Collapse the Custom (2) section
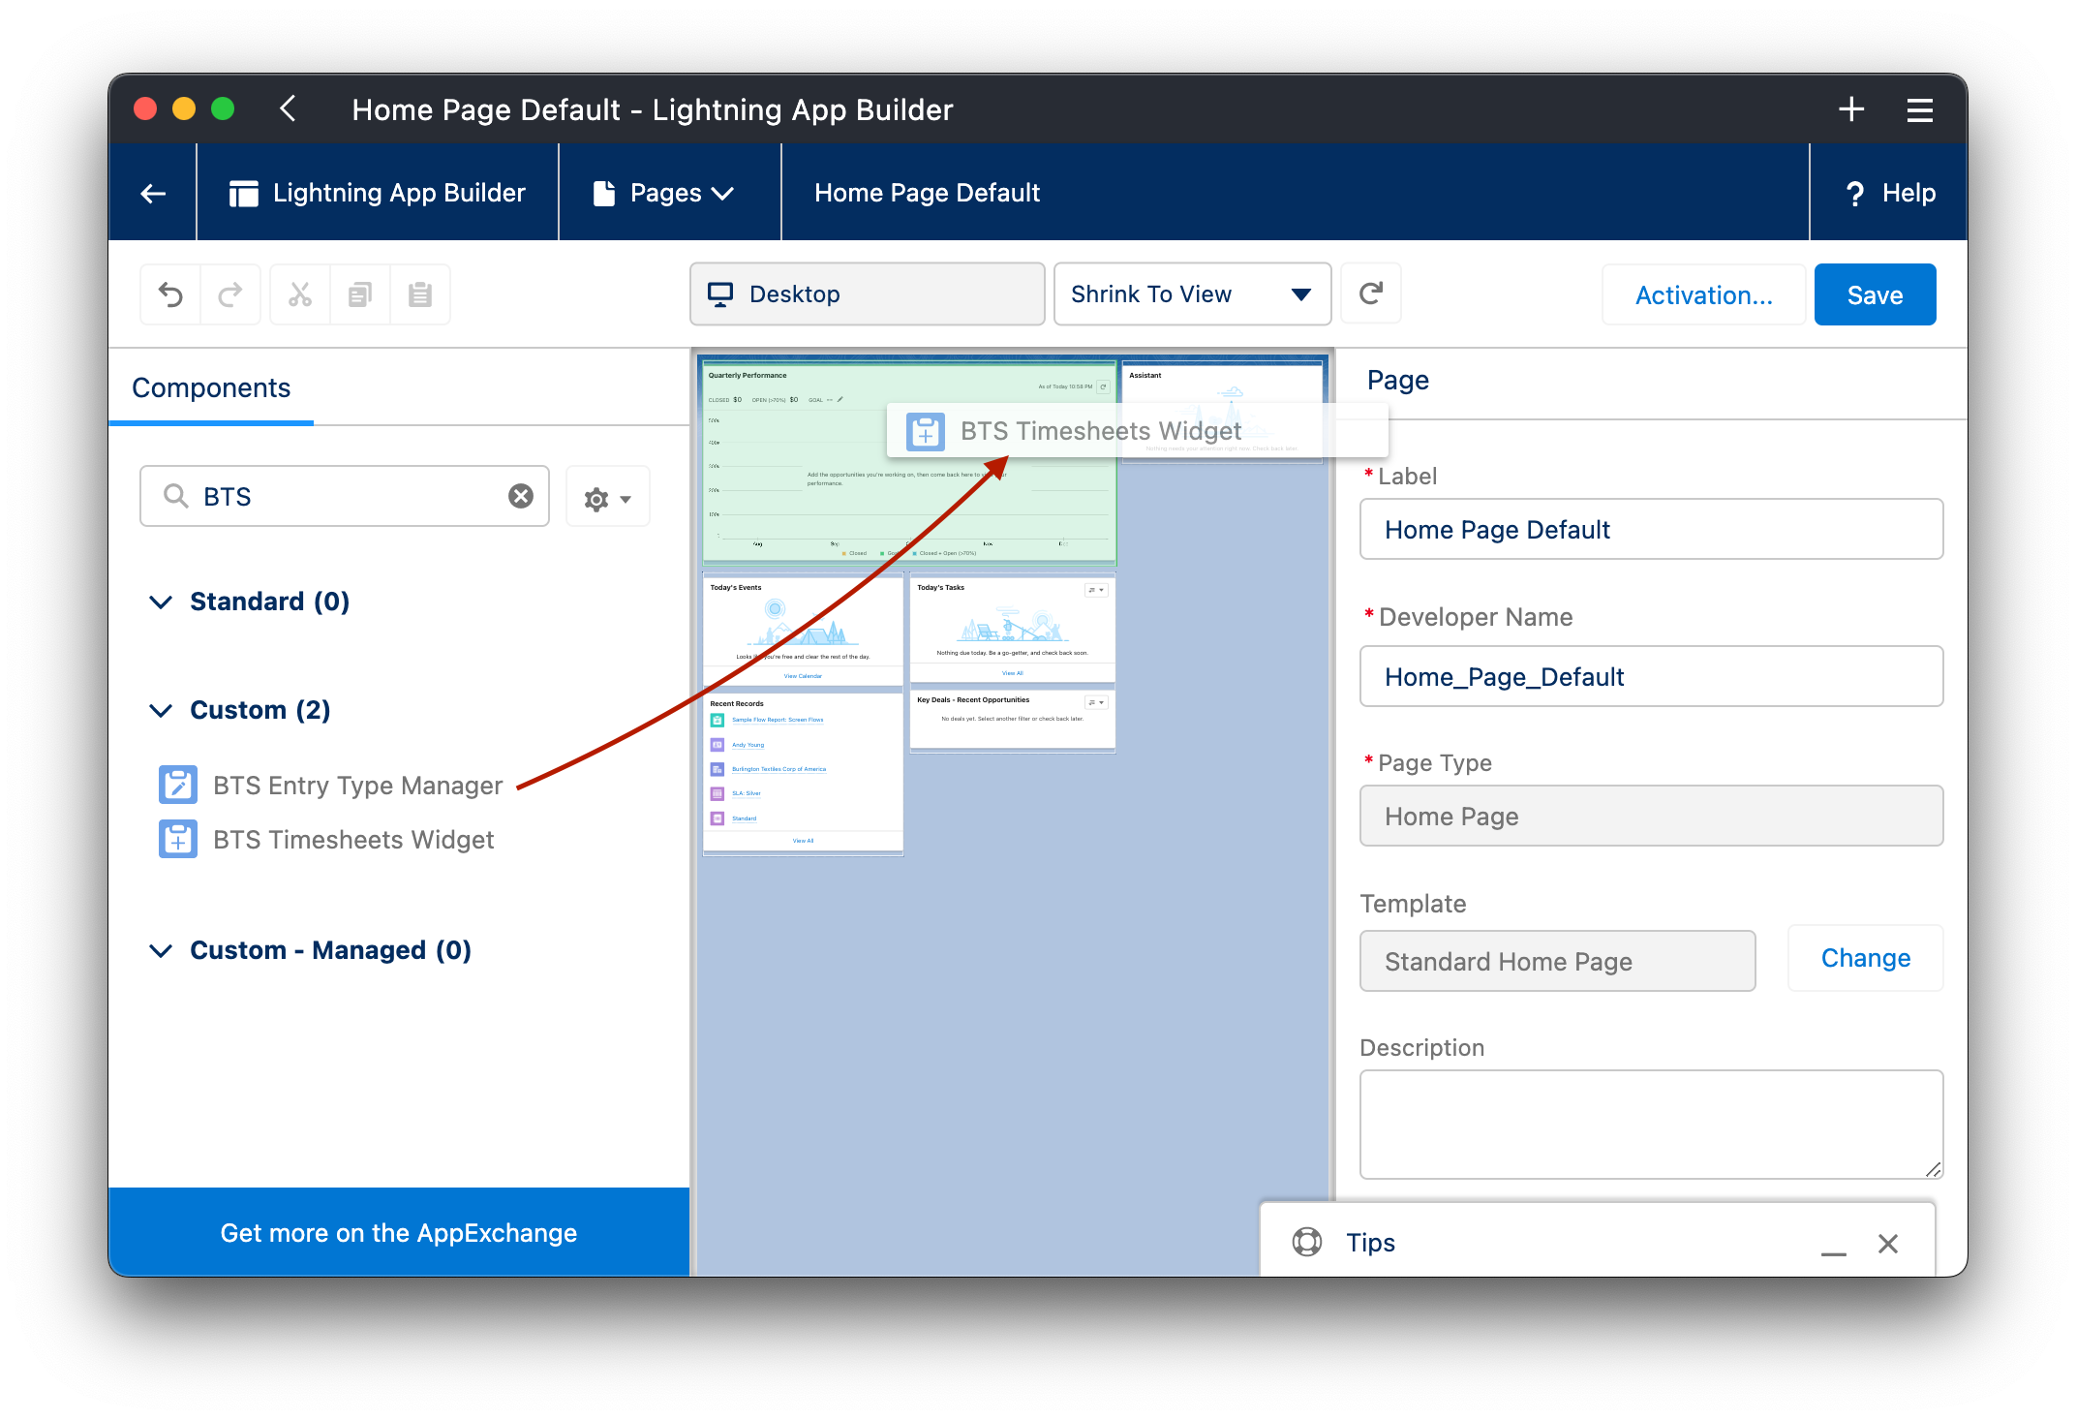The height and width of the screenshot is (1420, 2076). (162, 711)
